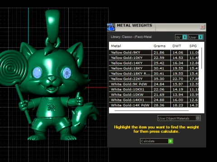Select the Yellow Gold:22KY row

tap(154, 79)
